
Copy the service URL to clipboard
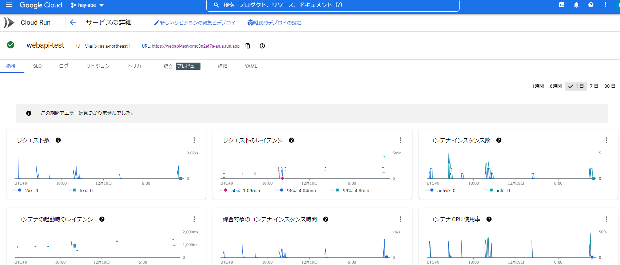pos(248,46)
